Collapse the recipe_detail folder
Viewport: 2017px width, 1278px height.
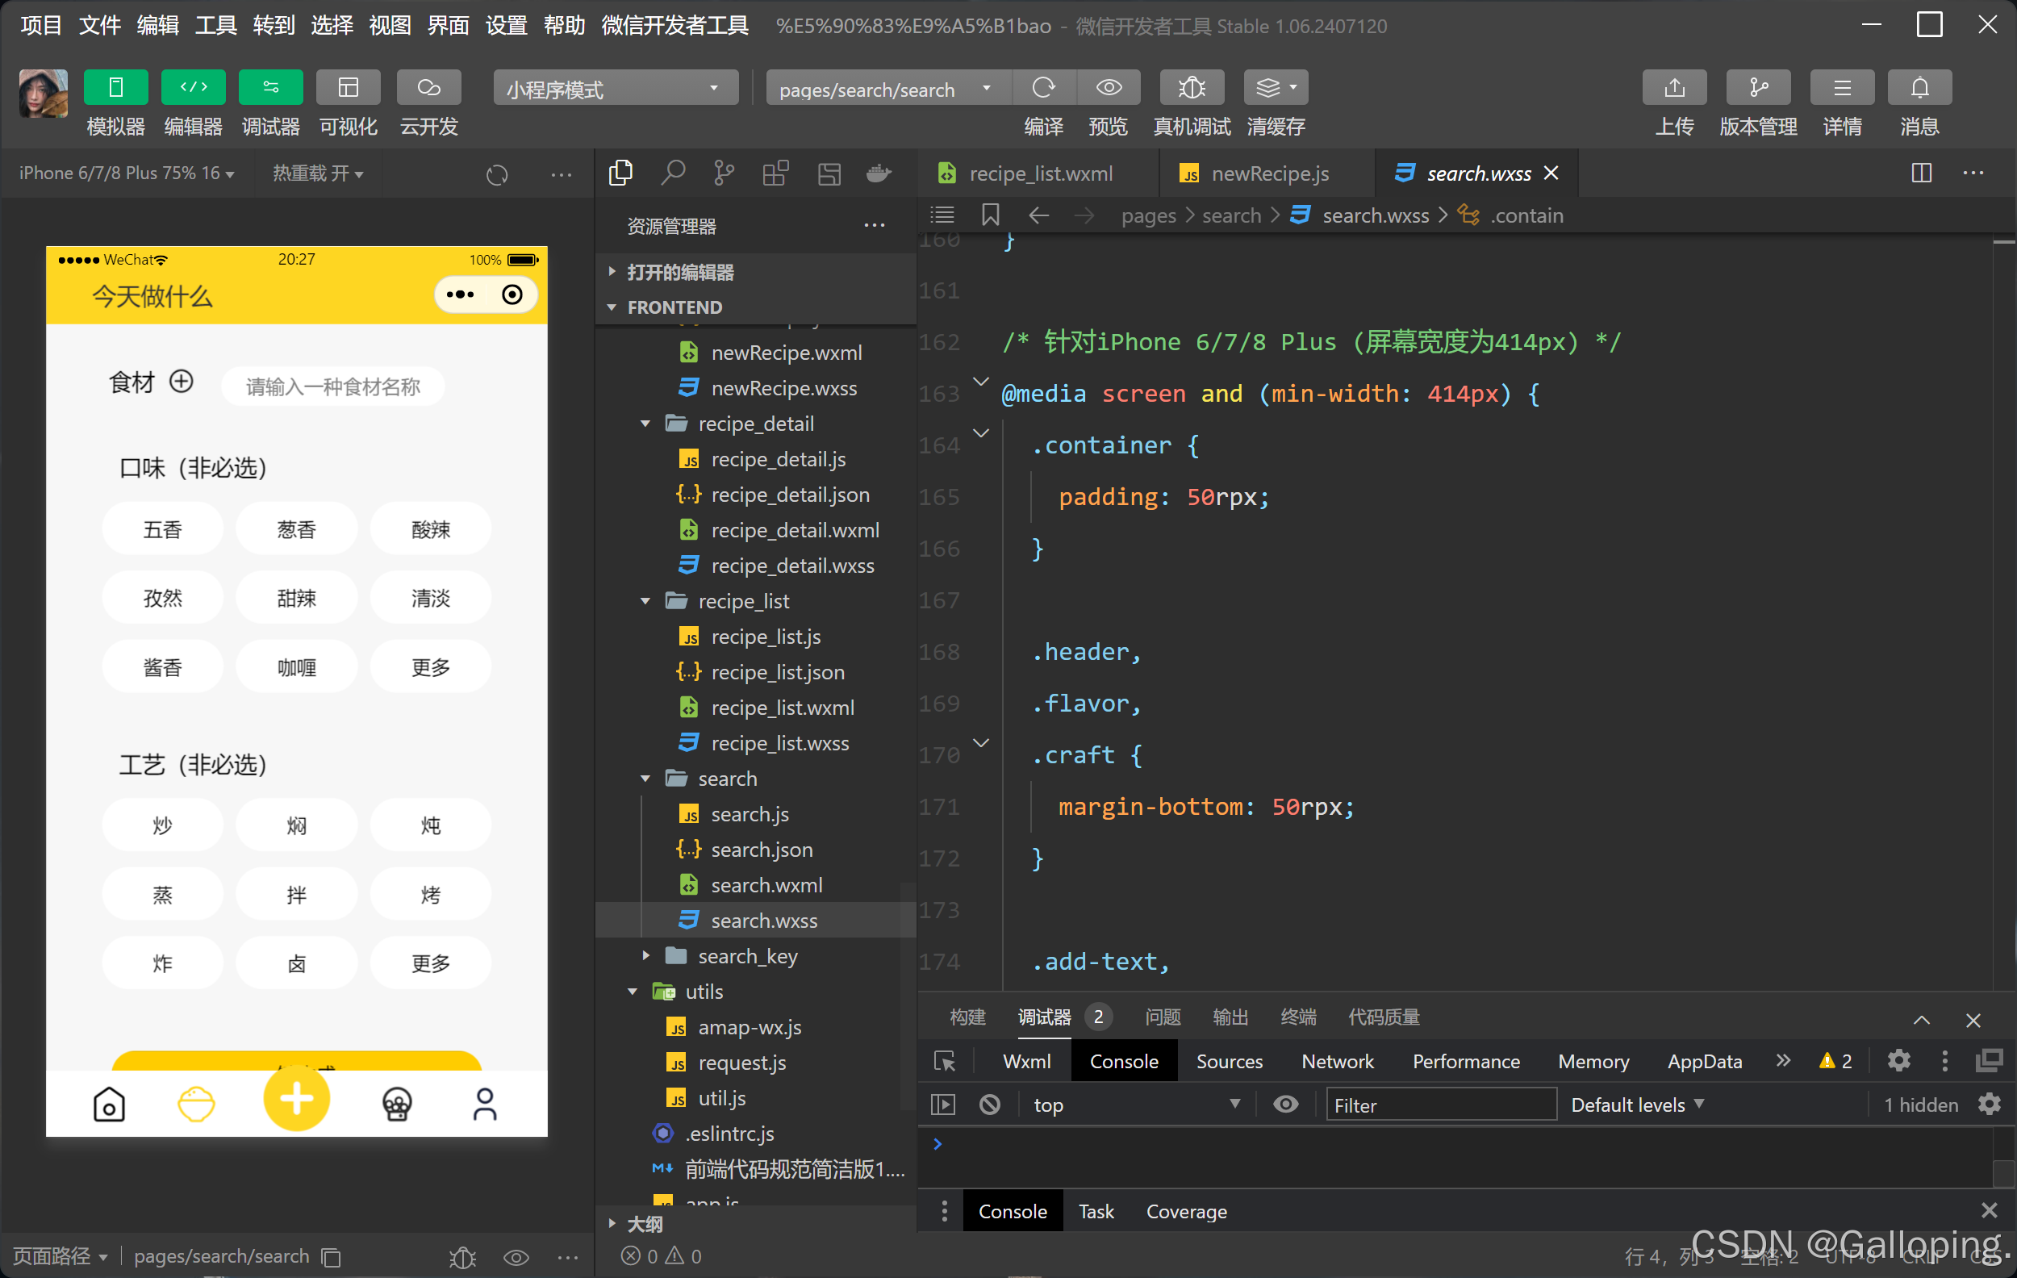[645, 424]
